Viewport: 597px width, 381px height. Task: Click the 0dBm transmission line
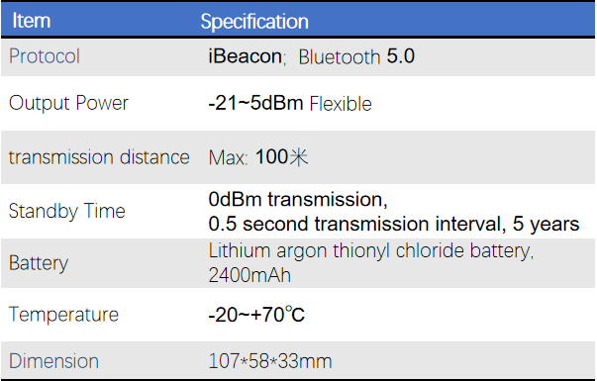click(298, 200)
